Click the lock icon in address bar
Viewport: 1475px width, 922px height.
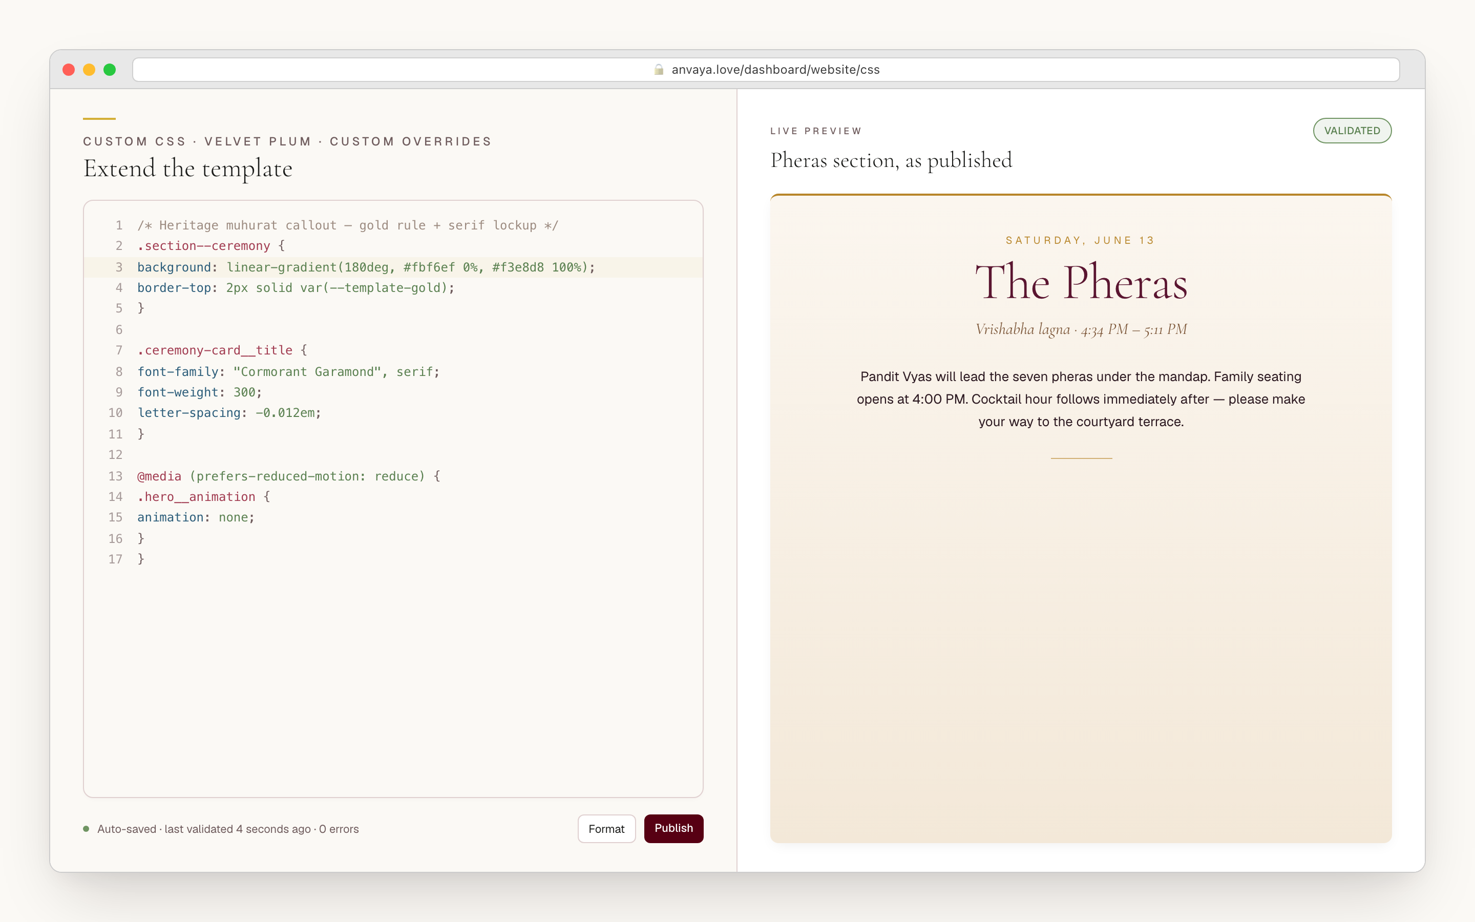pos(659,70)
